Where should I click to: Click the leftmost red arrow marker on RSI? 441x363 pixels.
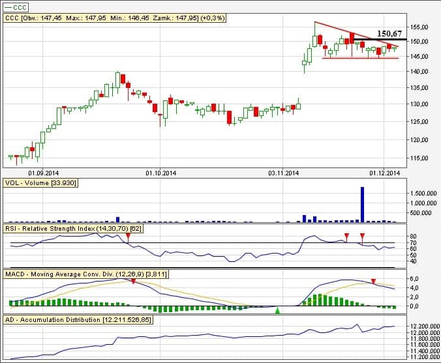[x=128, y=237]
